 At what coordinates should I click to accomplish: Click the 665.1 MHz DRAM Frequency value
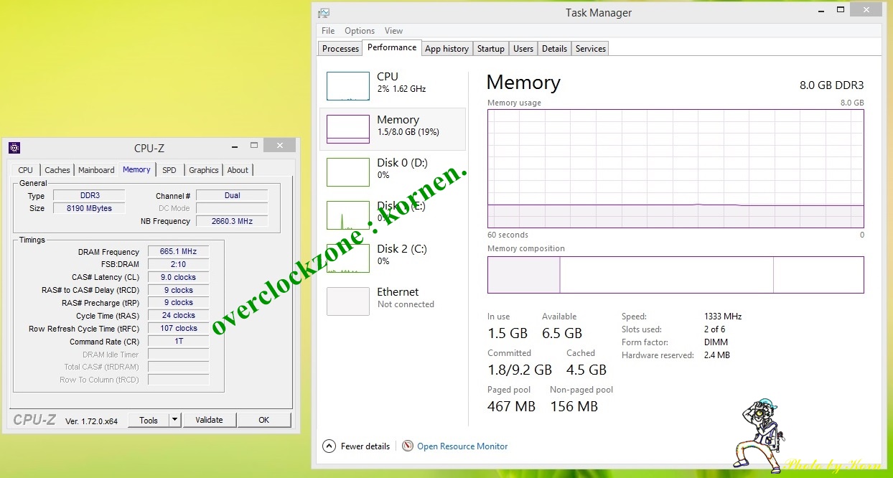coord(178,252)
